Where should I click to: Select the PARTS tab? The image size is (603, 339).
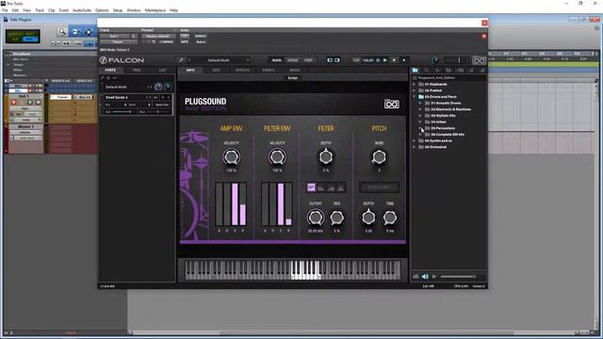coord(110,71)
